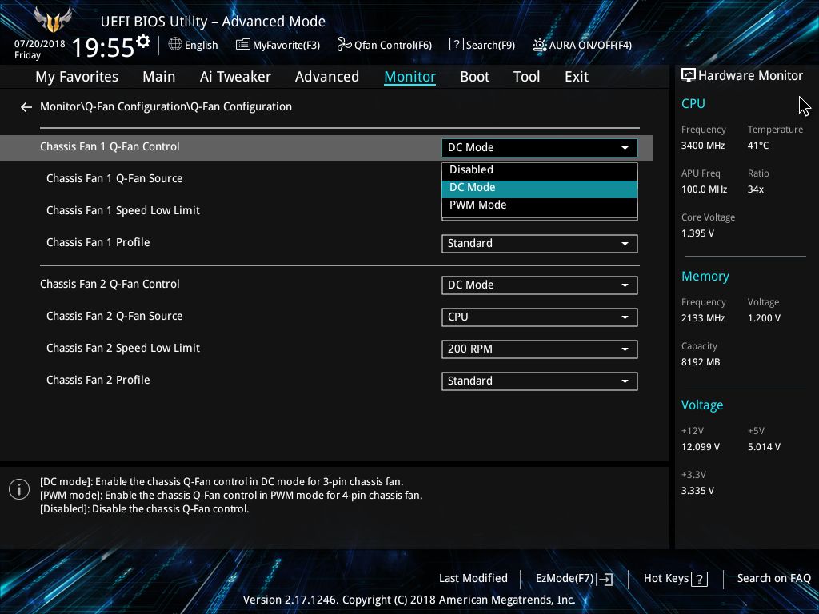Open the Chassis Fan 2 Speed Low Limit dropdown
The image size is (819, 614).
coord(540,349)
